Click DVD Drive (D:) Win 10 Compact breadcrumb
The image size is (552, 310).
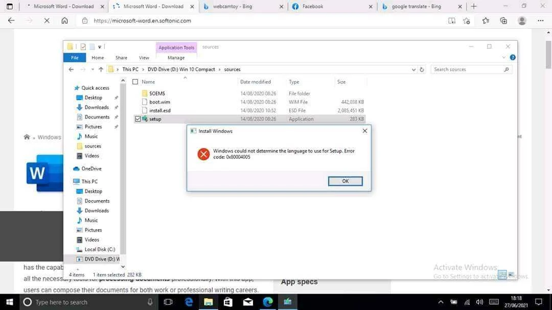tap(181, 69)
